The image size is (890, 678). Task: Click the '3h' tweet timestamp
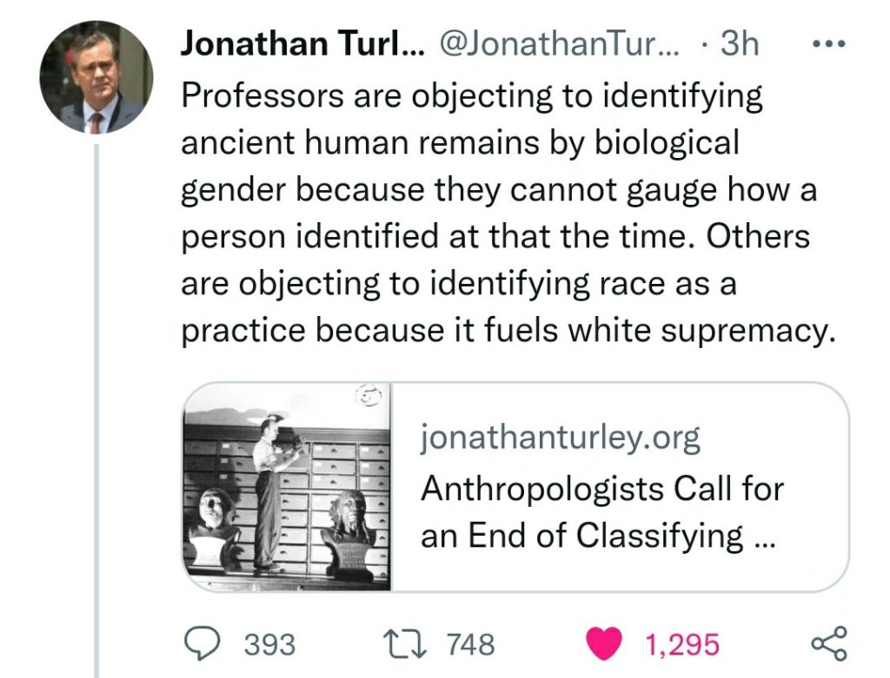739,44
